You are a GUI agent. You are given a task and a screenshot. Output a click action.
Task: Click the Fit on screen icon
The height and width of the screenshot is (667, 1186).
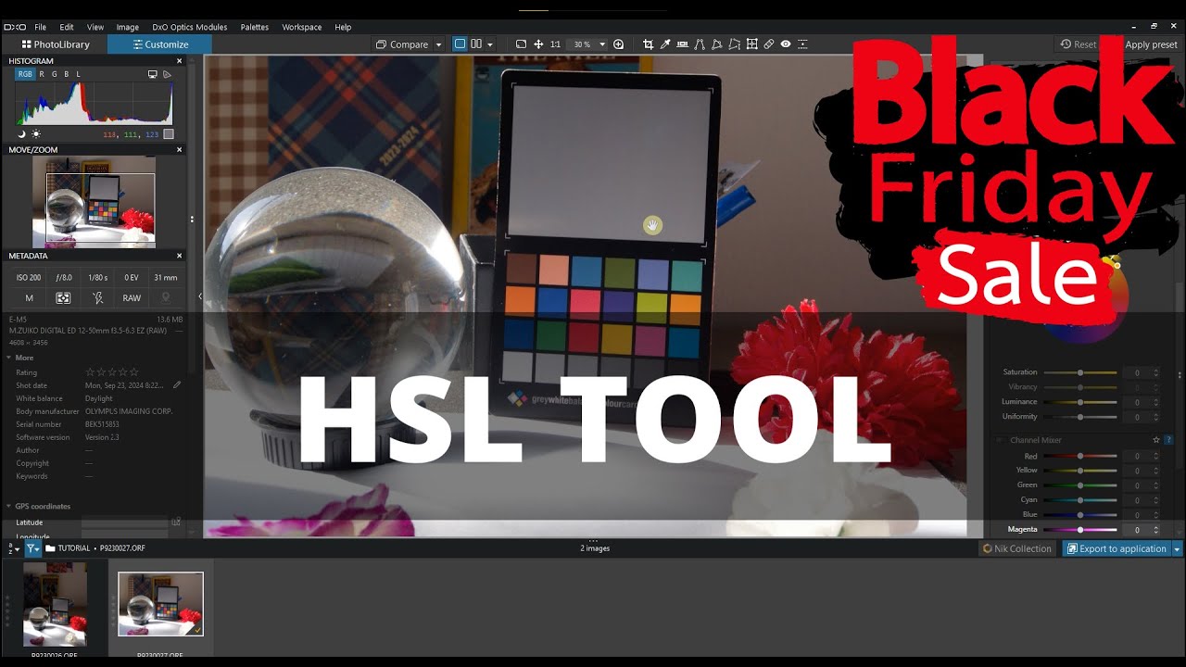coord(521,44)
